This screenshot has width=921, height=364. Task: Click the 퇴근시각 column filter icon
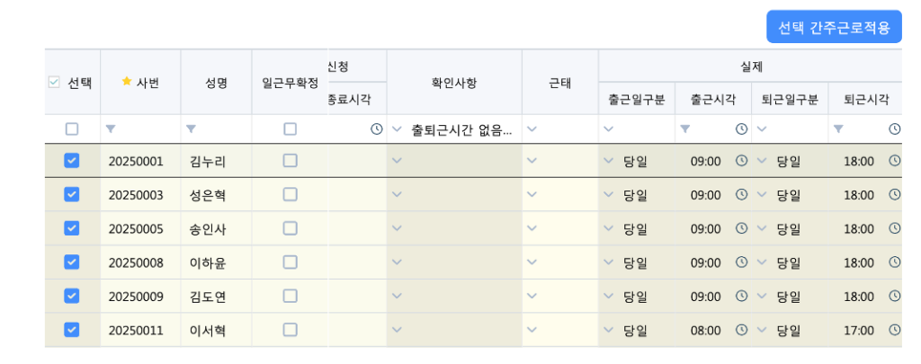[838, 129]
